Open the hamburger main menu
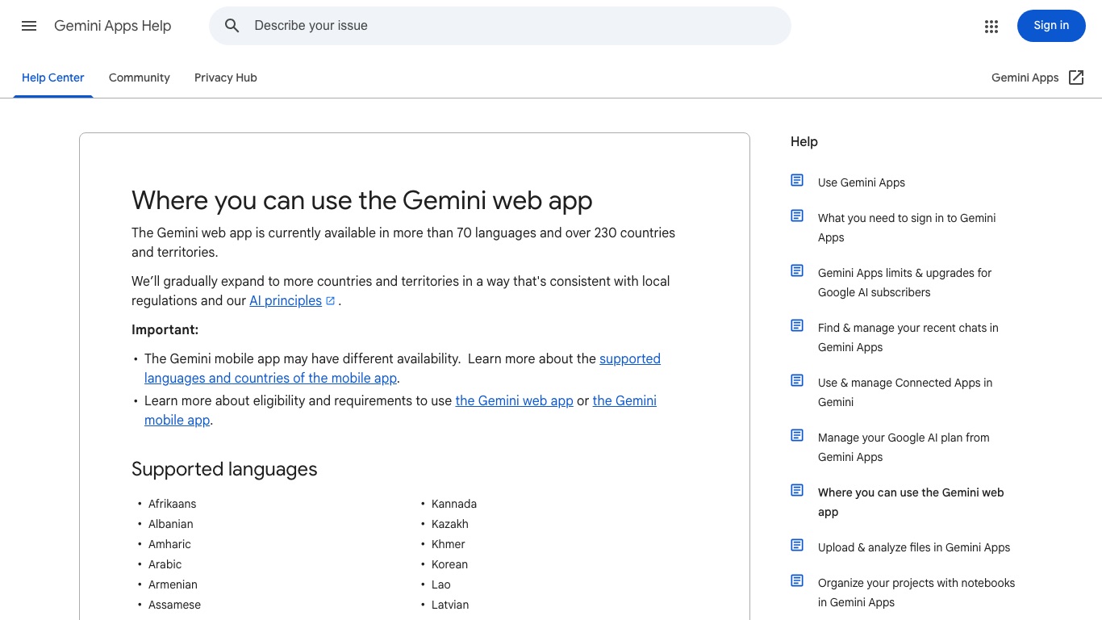The image size is (1102, 620). [29, 26]
